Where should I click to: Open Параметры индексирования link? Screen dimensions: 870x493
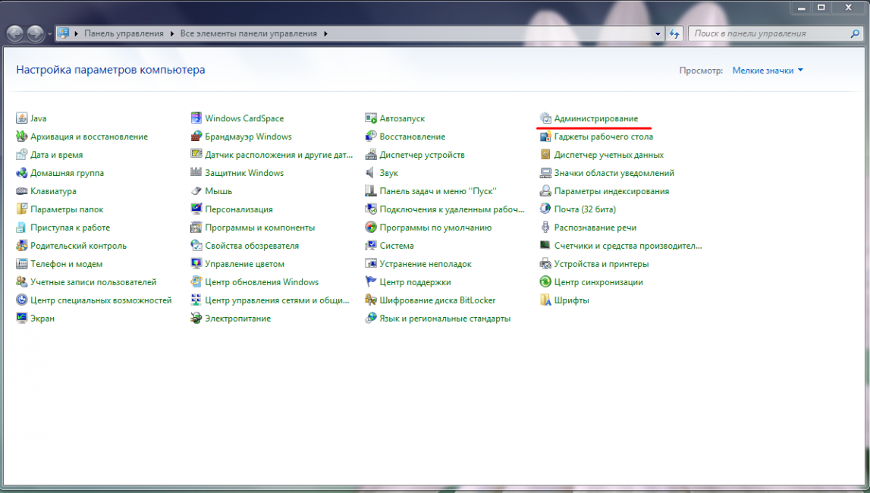pyautogui.click(x=611, y=191)
